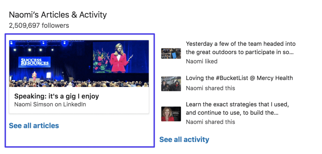Select the See all activity link
Image resolution: width=322 pixels, height=154 pixels.
[x=184, y=139]
